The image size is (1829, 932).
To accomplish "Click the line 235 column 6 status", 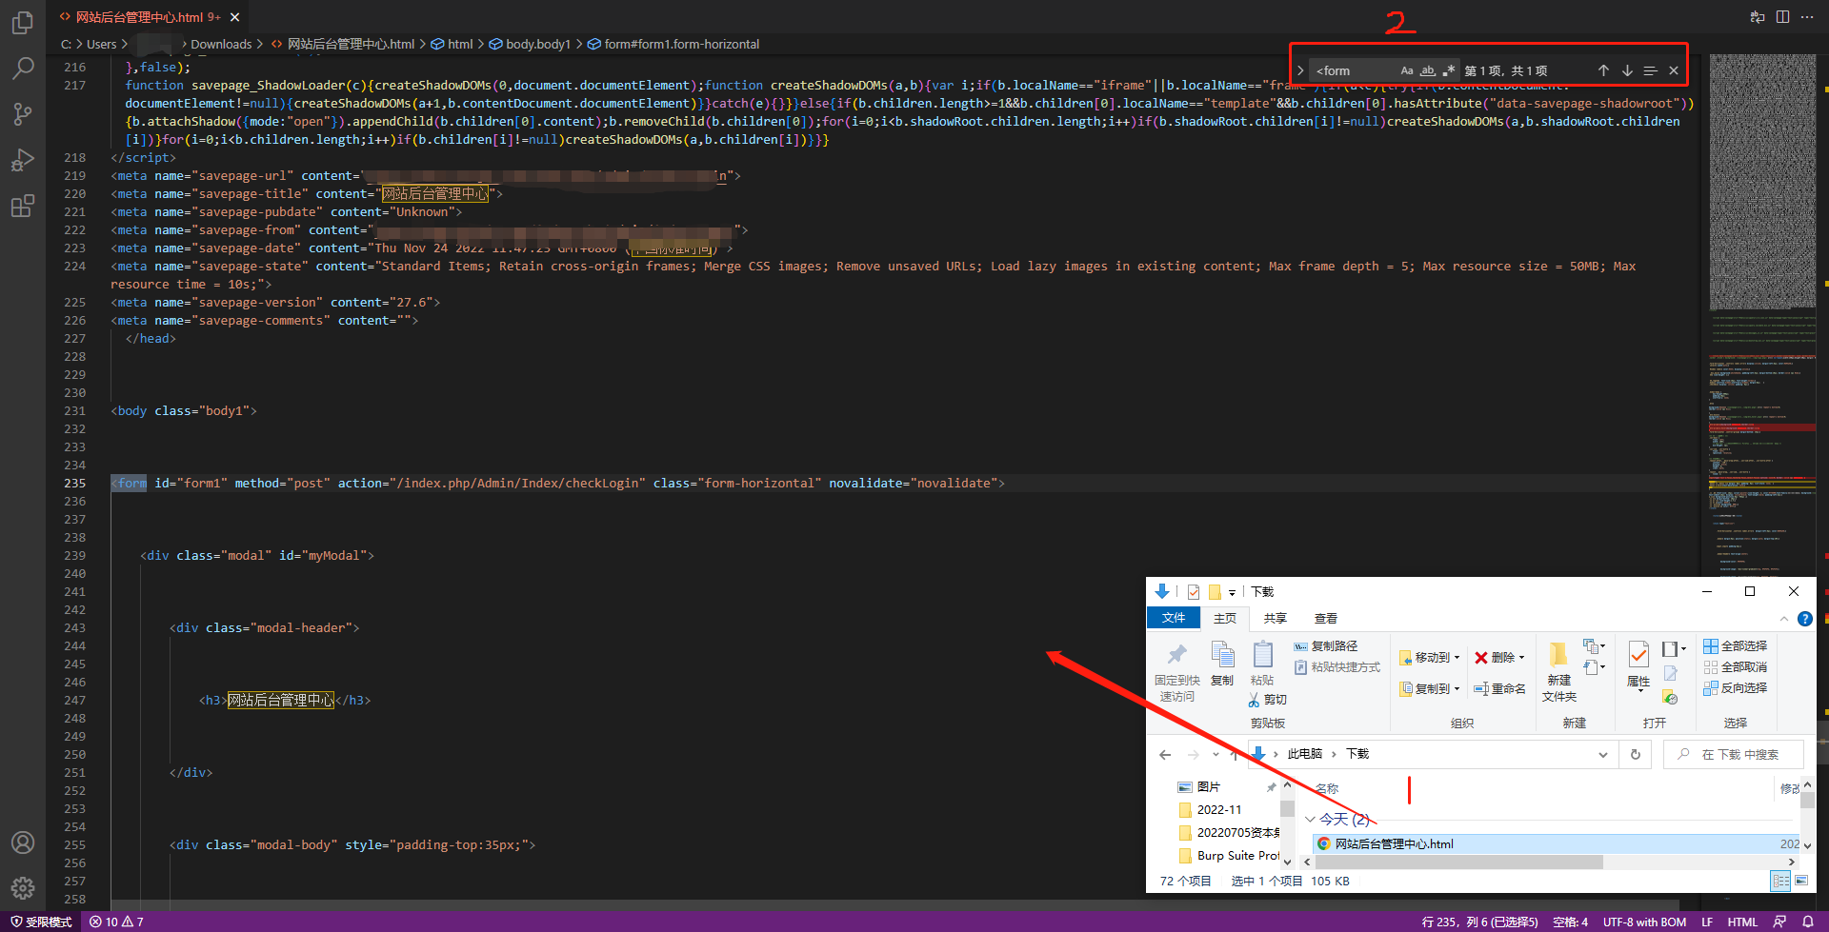I will tap(1479, 922).
